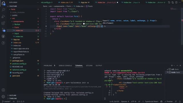The width and height of the screenshot is (183, 103).
Task: Open the terminal launch profile dropdown
Action: [174, 66]
